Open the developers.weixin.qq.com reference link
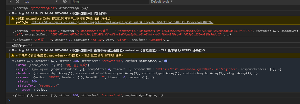300x104 pixels. [122, 22]
